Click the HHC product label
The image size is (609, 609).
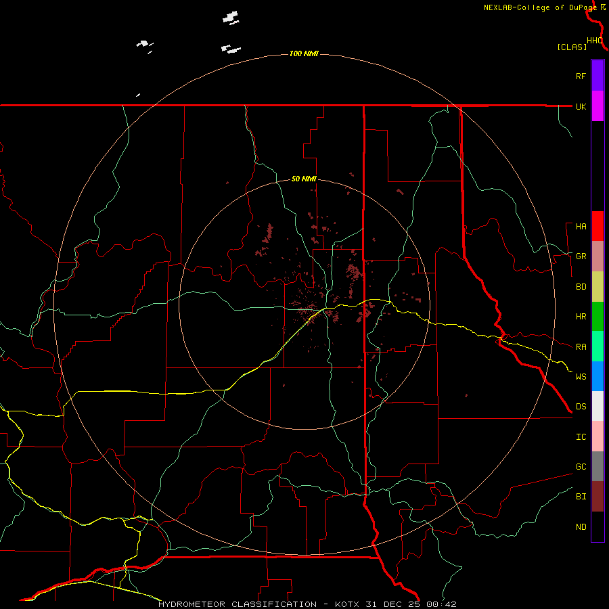point(594,41)
